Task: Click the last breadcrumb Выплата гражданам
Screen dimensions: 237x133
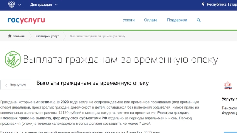Action: [97, 36]
